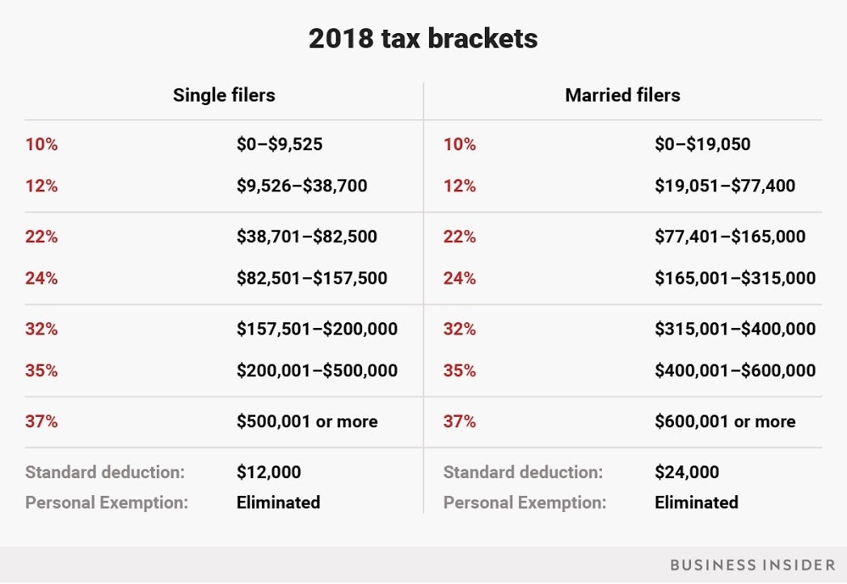Click the $0–$19,050 married filer range
Image resolution: width=847 pixels, height=584 pixels.
tap(702, 145)
